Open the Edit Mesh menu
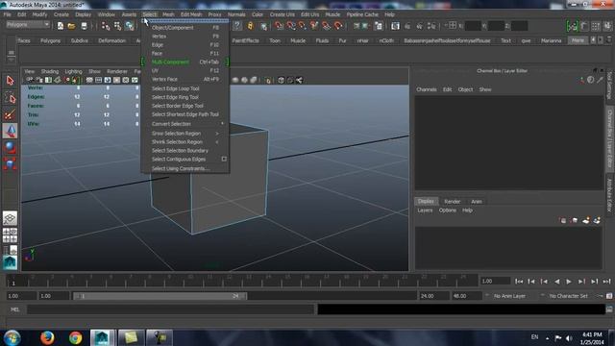Screen dimensions: 615x346 tap(191, 14)
